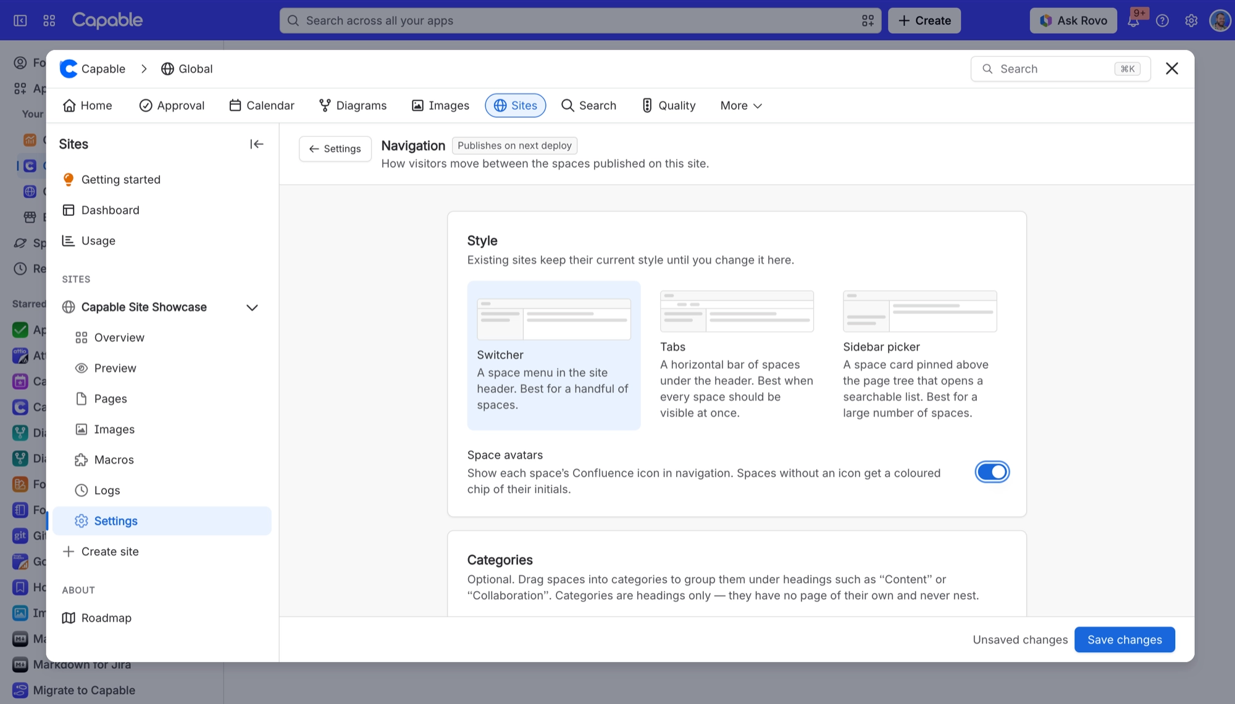Switch to the Sites tab
Viewport: 1235px width, 704px height.
(516, 106)
